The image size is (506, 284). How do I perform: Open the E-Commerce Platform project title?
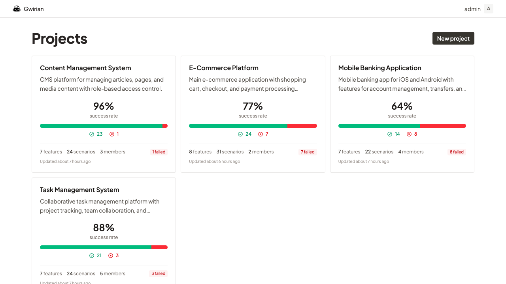[223, 68]
